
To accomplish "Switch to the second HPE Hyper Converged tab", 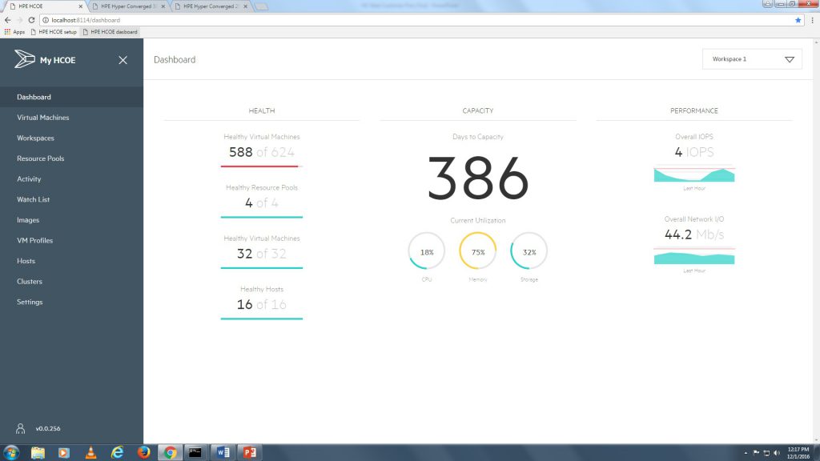I will tap(128, 6).
